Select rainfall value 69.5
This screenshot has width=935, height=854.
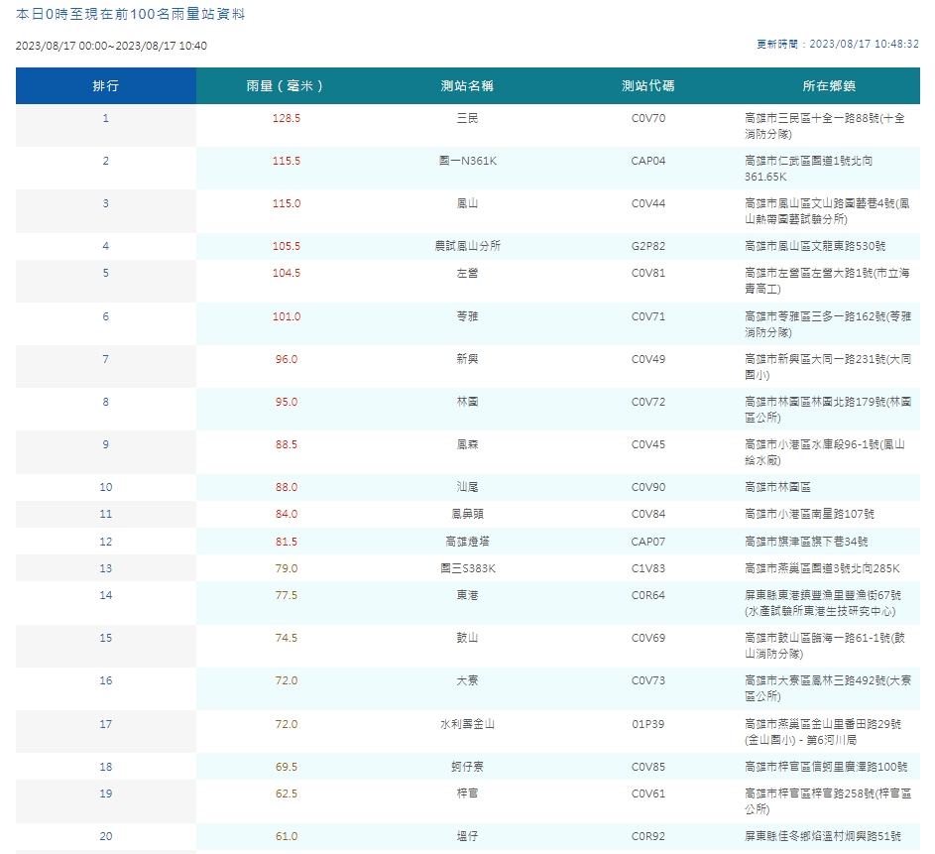click(287, 767)
